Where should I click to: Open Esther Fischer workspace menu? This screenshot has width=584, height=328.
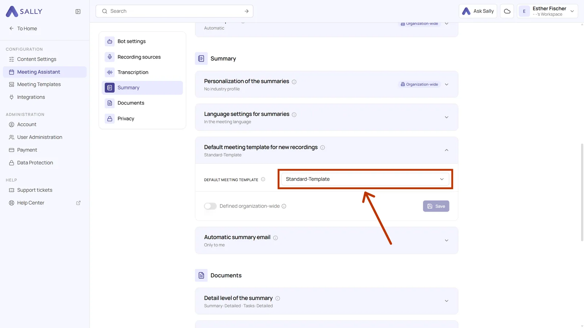547,11
